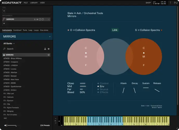This screenshot has width=179, height=130.
Task: Click the Native Instruments logo icon
Action: coord(176,3)
